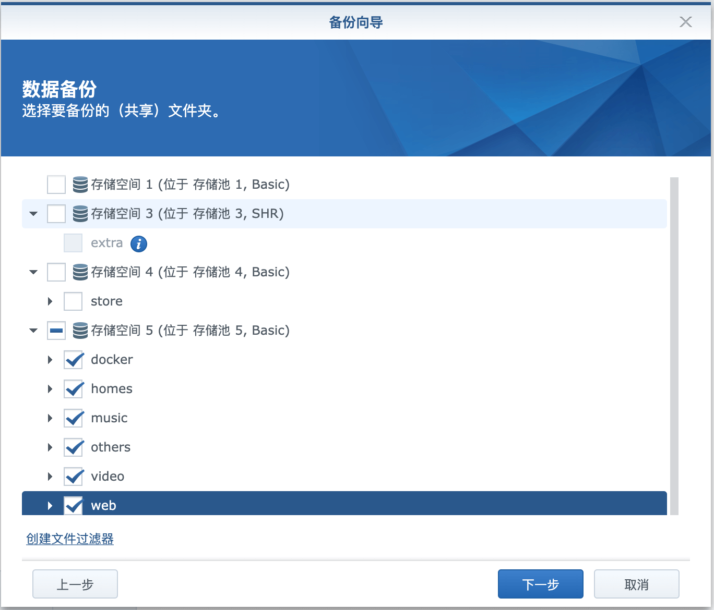The width and height of the screenshot is (714, 610).
Task: Close the backup wizard dialog
Action: [685, 22]
